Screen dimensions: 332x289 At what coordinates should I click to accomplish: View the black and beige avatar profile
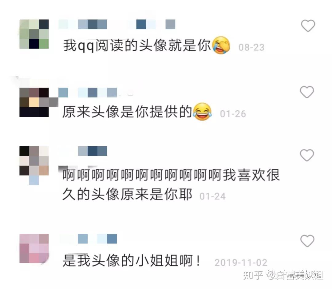point(34,161)
